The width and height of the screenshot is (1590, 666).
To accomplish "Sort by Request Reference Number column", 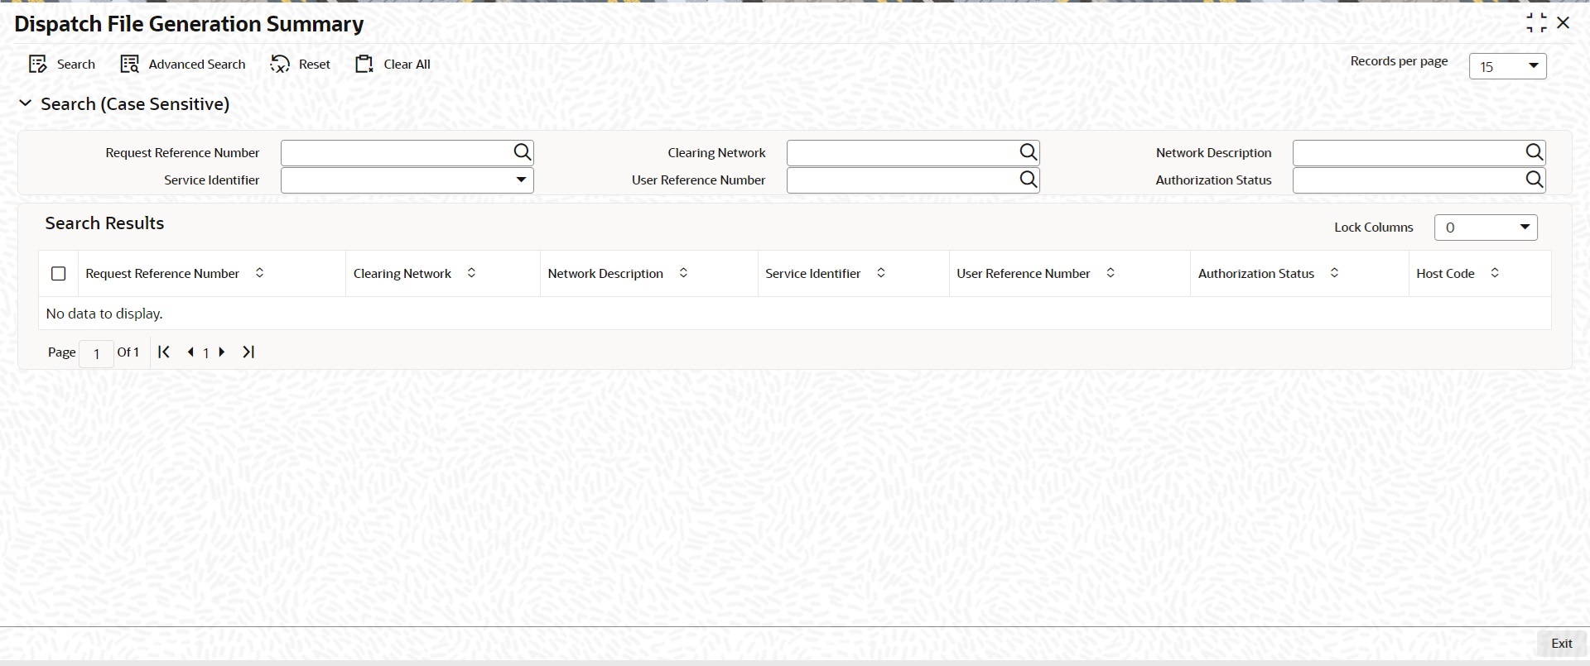I will (x=259, y=273).
